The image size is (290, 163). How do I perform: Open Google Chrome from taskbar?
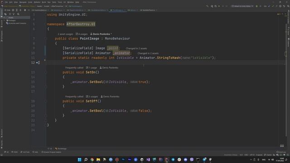tap(92, 159)
